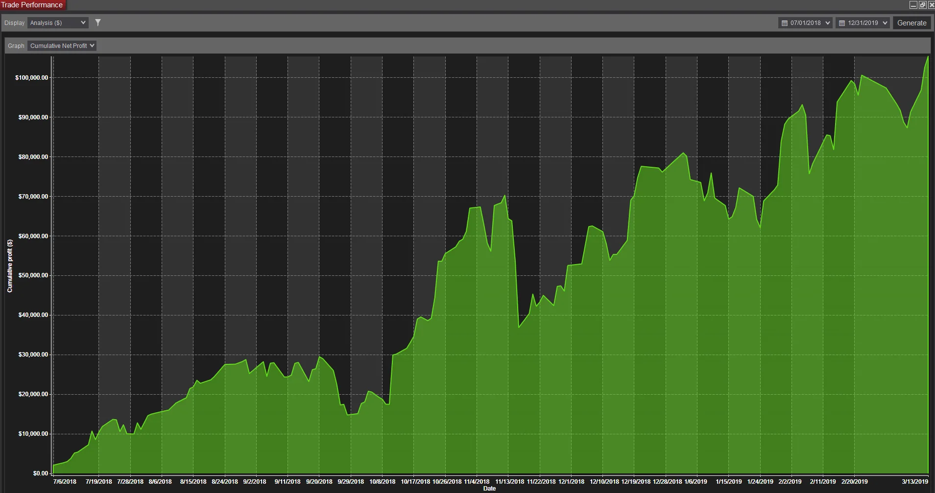935x493 pixels.
Task: Open calendar icon for start date 07/01/2018
Action: click(784, 23)
